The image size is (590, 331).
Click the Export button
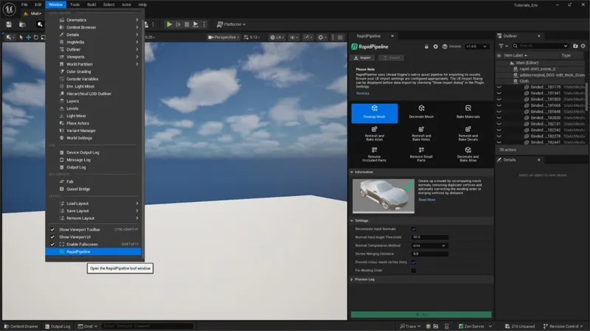click(392, 58)
